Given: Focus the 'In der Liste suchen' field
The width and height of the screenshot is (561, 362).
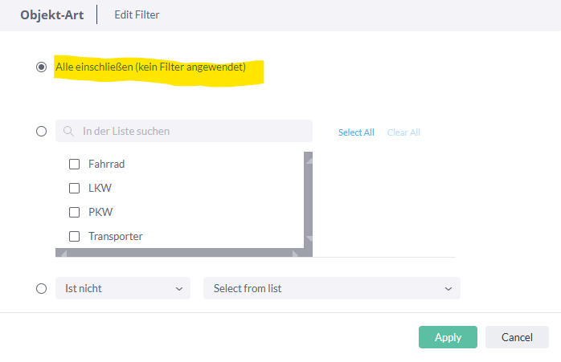Looking at the screenshot, I should pyautogui.click(x=184, y=131).
